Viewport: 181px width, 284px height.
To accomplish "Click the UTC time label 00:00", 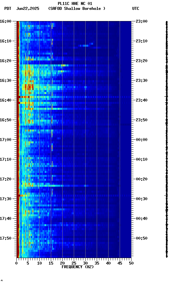I will point(142,140).
